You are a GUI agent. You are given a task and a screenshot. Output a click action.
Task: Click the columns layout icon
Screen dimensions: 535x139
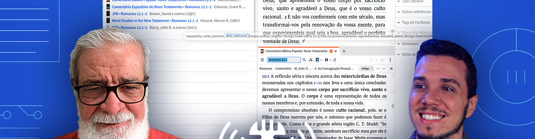pyautogui.click(x=326, y=60)
